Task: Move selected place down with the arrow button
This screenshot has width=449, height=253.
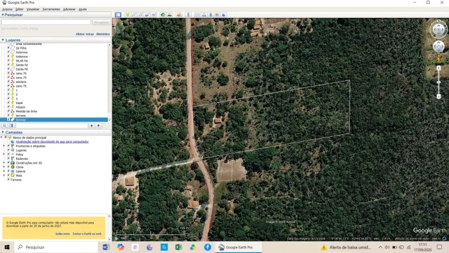Action: (99, 125)
